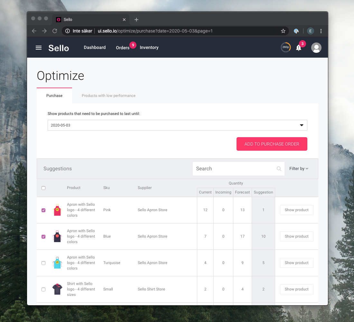Open the notifications bell icon
This screenshot has height=322, width=354.
pyautogui.click(x=298, y=48)
